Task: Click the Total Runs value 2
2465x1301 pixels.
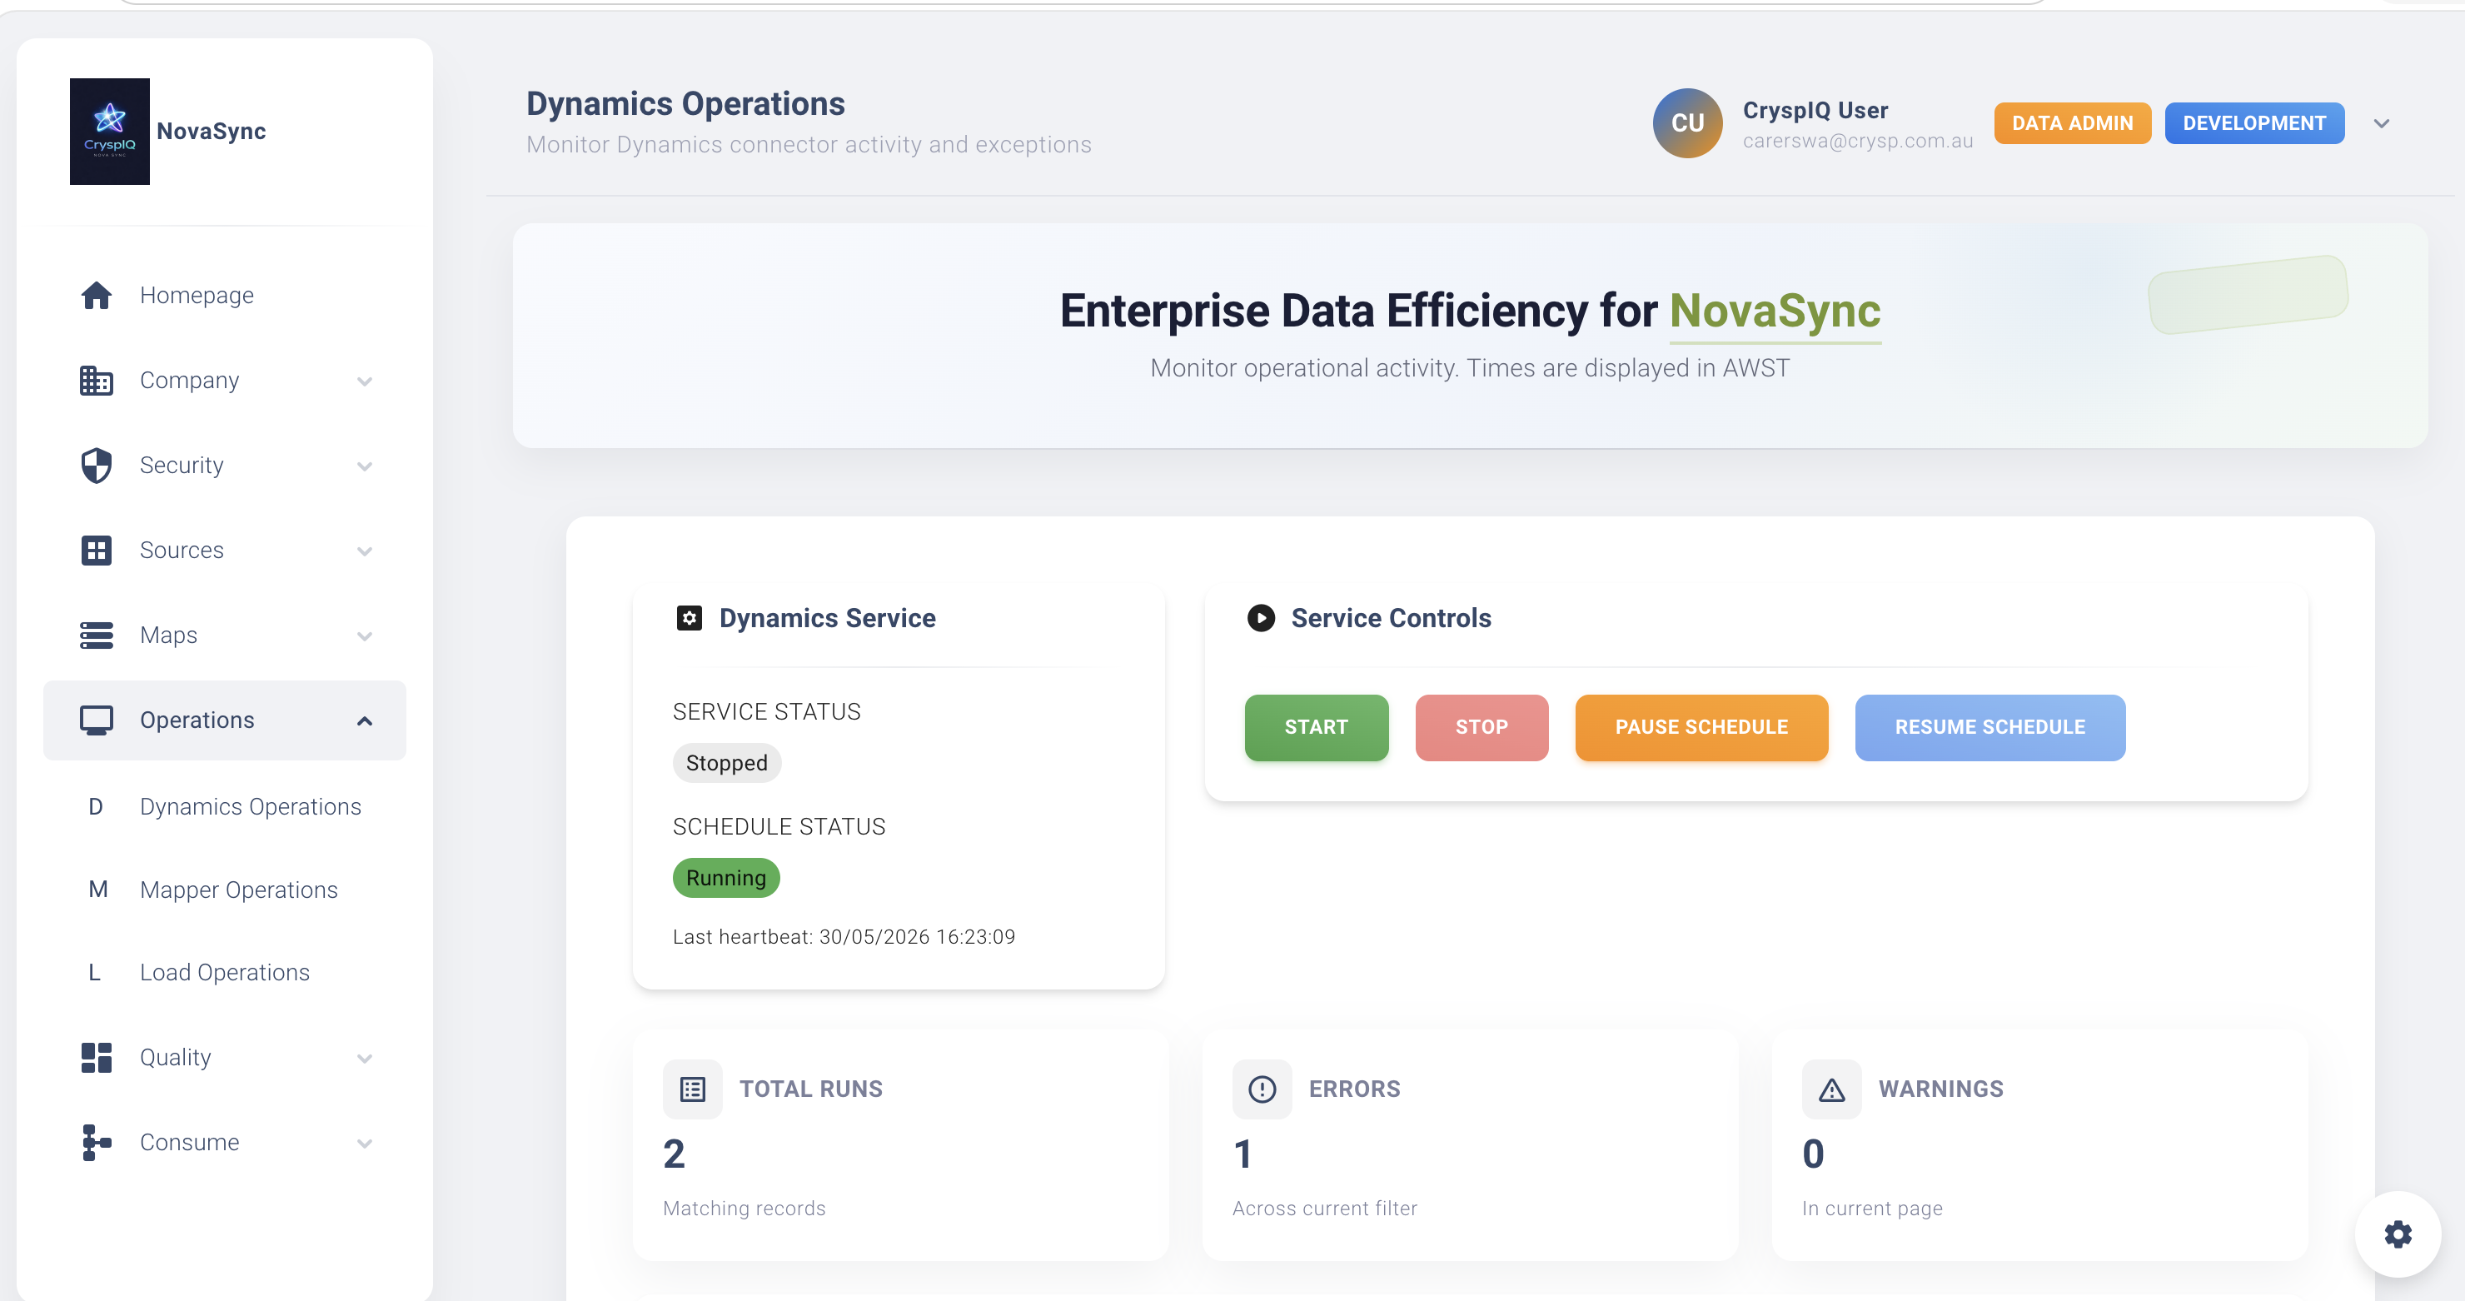Action: (x=674, y=1154)
